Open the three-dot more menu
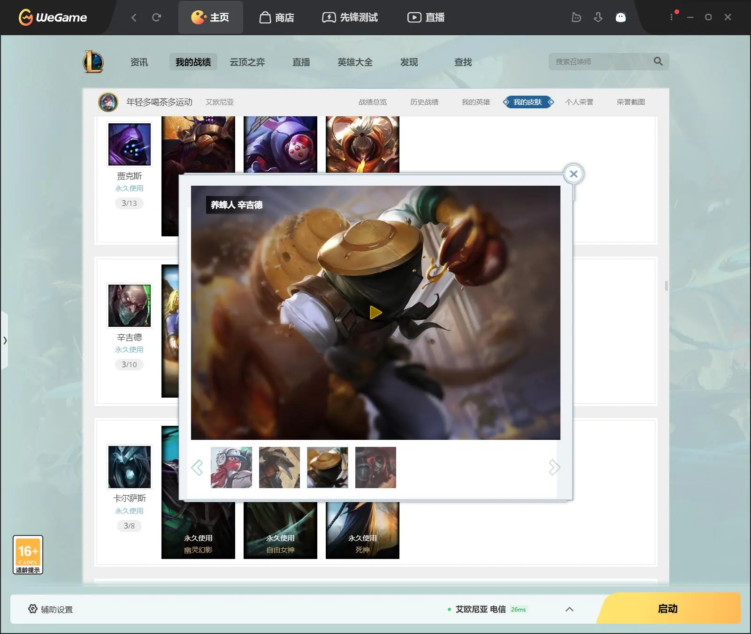Viewport: 751px width, 634px height. click(671, 17)
